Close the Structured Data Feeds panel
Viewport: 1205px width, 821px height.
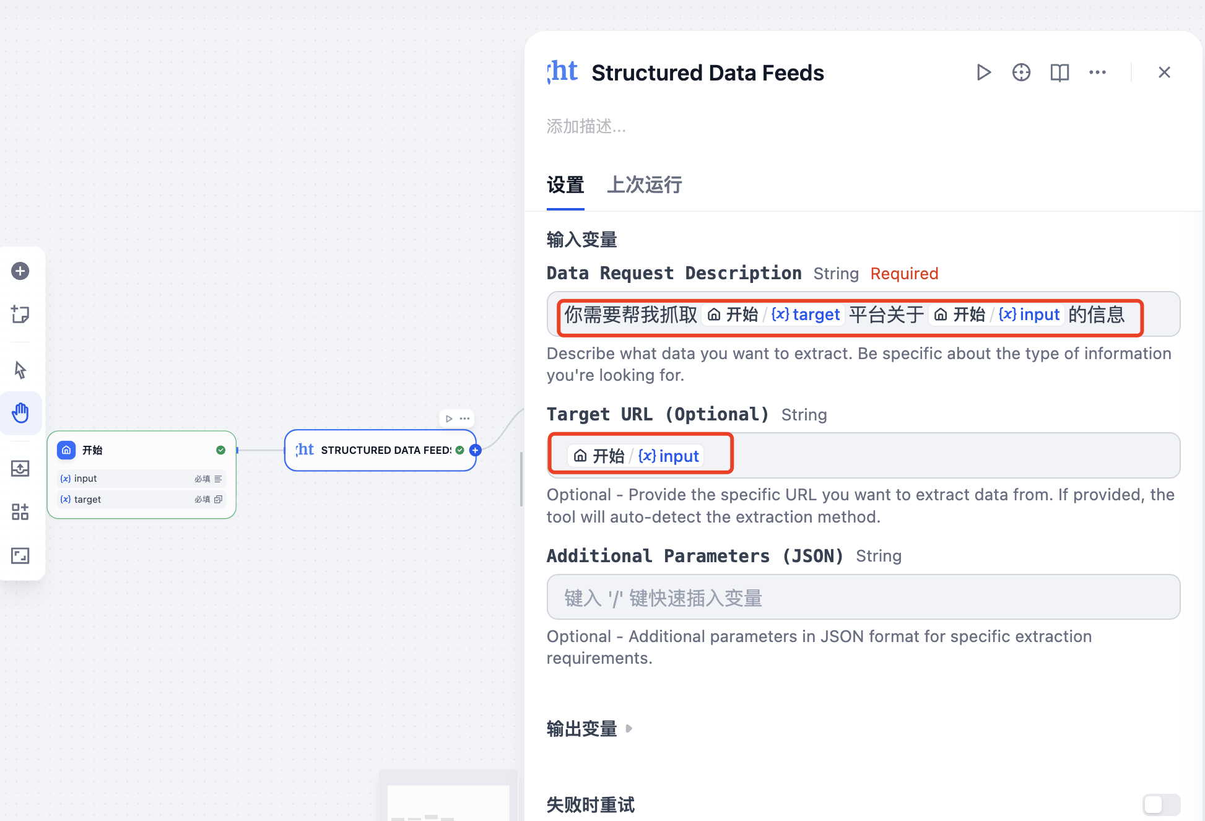(x=1164, y=72)
